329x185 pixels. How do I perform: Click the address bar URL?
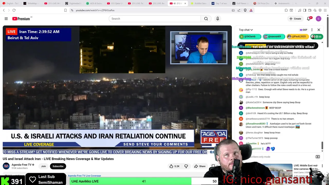click(x=95, y=10)
